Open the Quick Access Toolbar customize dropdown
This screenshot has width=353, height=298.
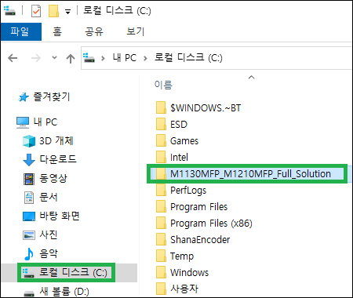(67, 12)
